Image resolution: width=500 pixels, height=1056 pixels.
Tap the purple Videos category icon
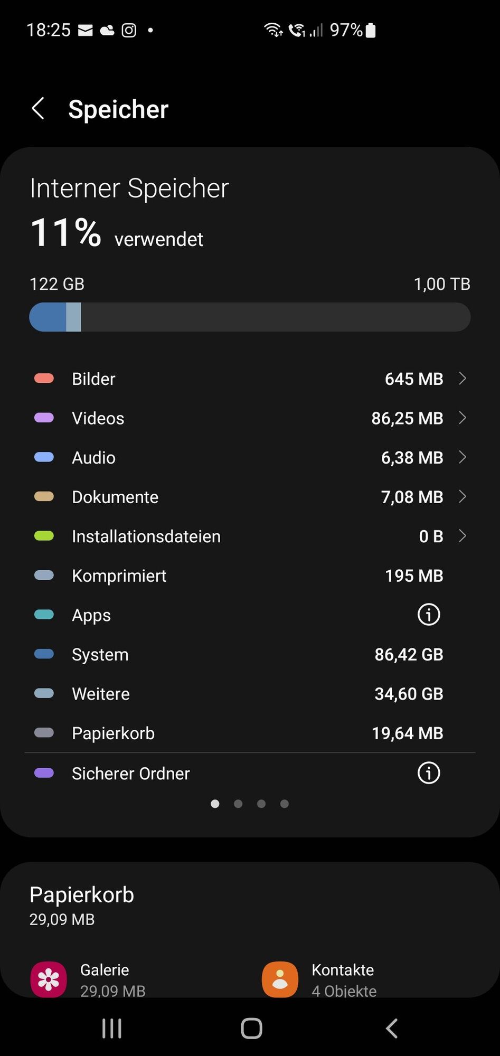(44, 418)
